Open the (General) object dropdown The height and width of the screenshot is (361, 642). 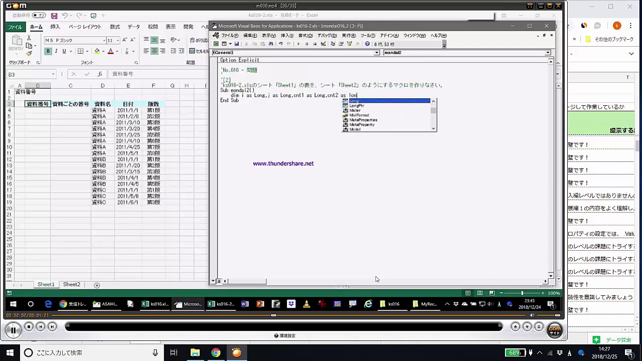tap(377, 53)
